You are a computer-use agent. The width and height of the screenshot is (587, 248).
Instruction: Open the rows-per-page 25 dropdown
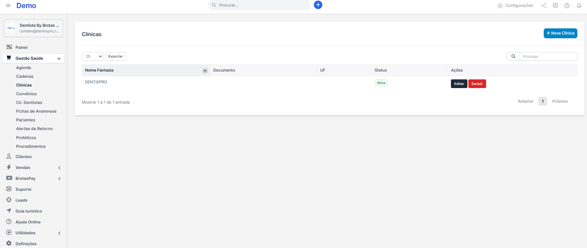click(93, 56)
